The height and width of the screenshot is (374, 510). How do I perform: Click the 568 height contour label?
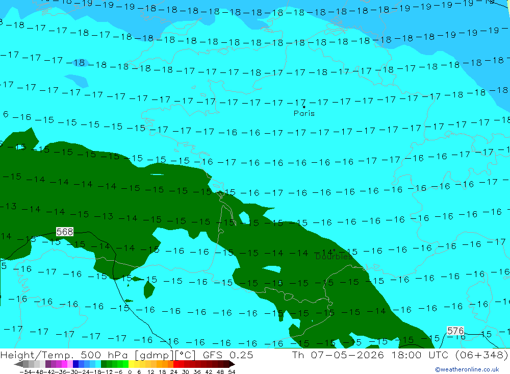click(x=65, y=232)
